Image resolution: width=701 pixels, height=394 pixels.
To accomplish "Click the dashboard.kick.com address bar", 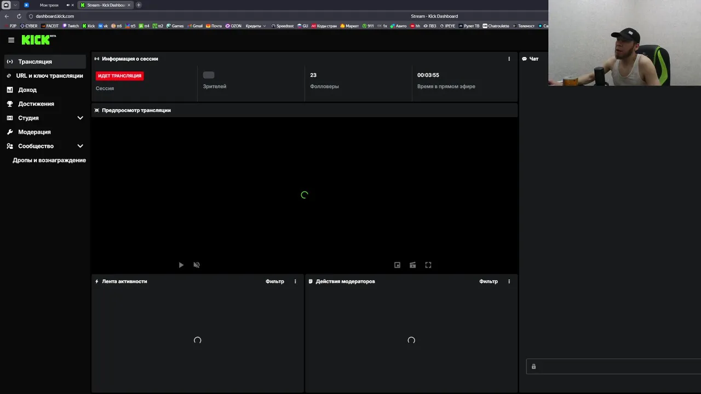I will (x=55, y=16).
